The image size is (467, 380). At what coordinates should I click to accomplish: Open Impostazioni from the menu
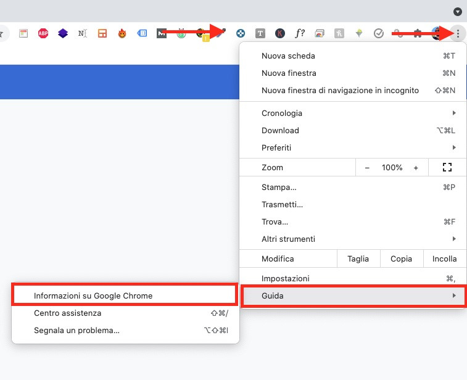coord(353,278)
